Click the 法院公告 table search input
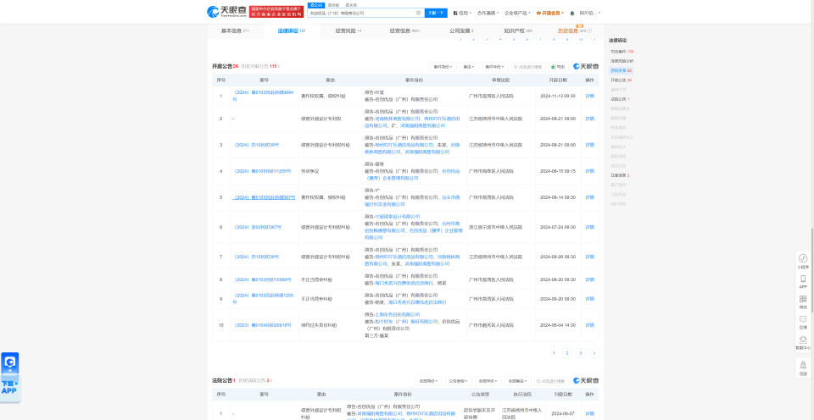 (x=551, y=380)
